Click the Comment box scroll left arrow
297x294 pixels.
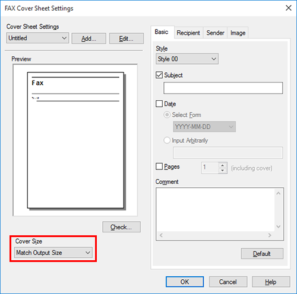point(161,235)
